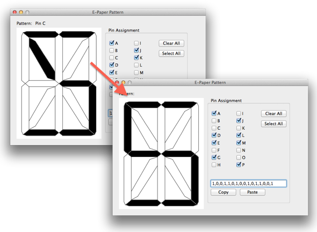Screen dimensions: 317x232
Task: Click Select All in front window
Action: [x=274, y=124]
